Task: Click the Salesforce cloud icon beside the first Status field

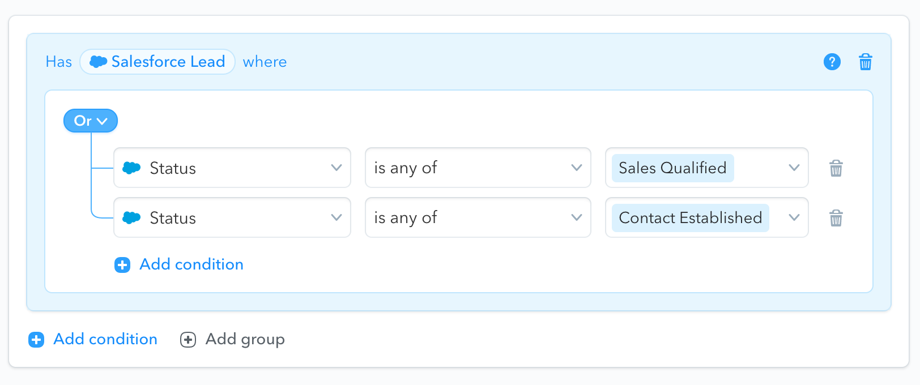Action: [x=131, y=168]
